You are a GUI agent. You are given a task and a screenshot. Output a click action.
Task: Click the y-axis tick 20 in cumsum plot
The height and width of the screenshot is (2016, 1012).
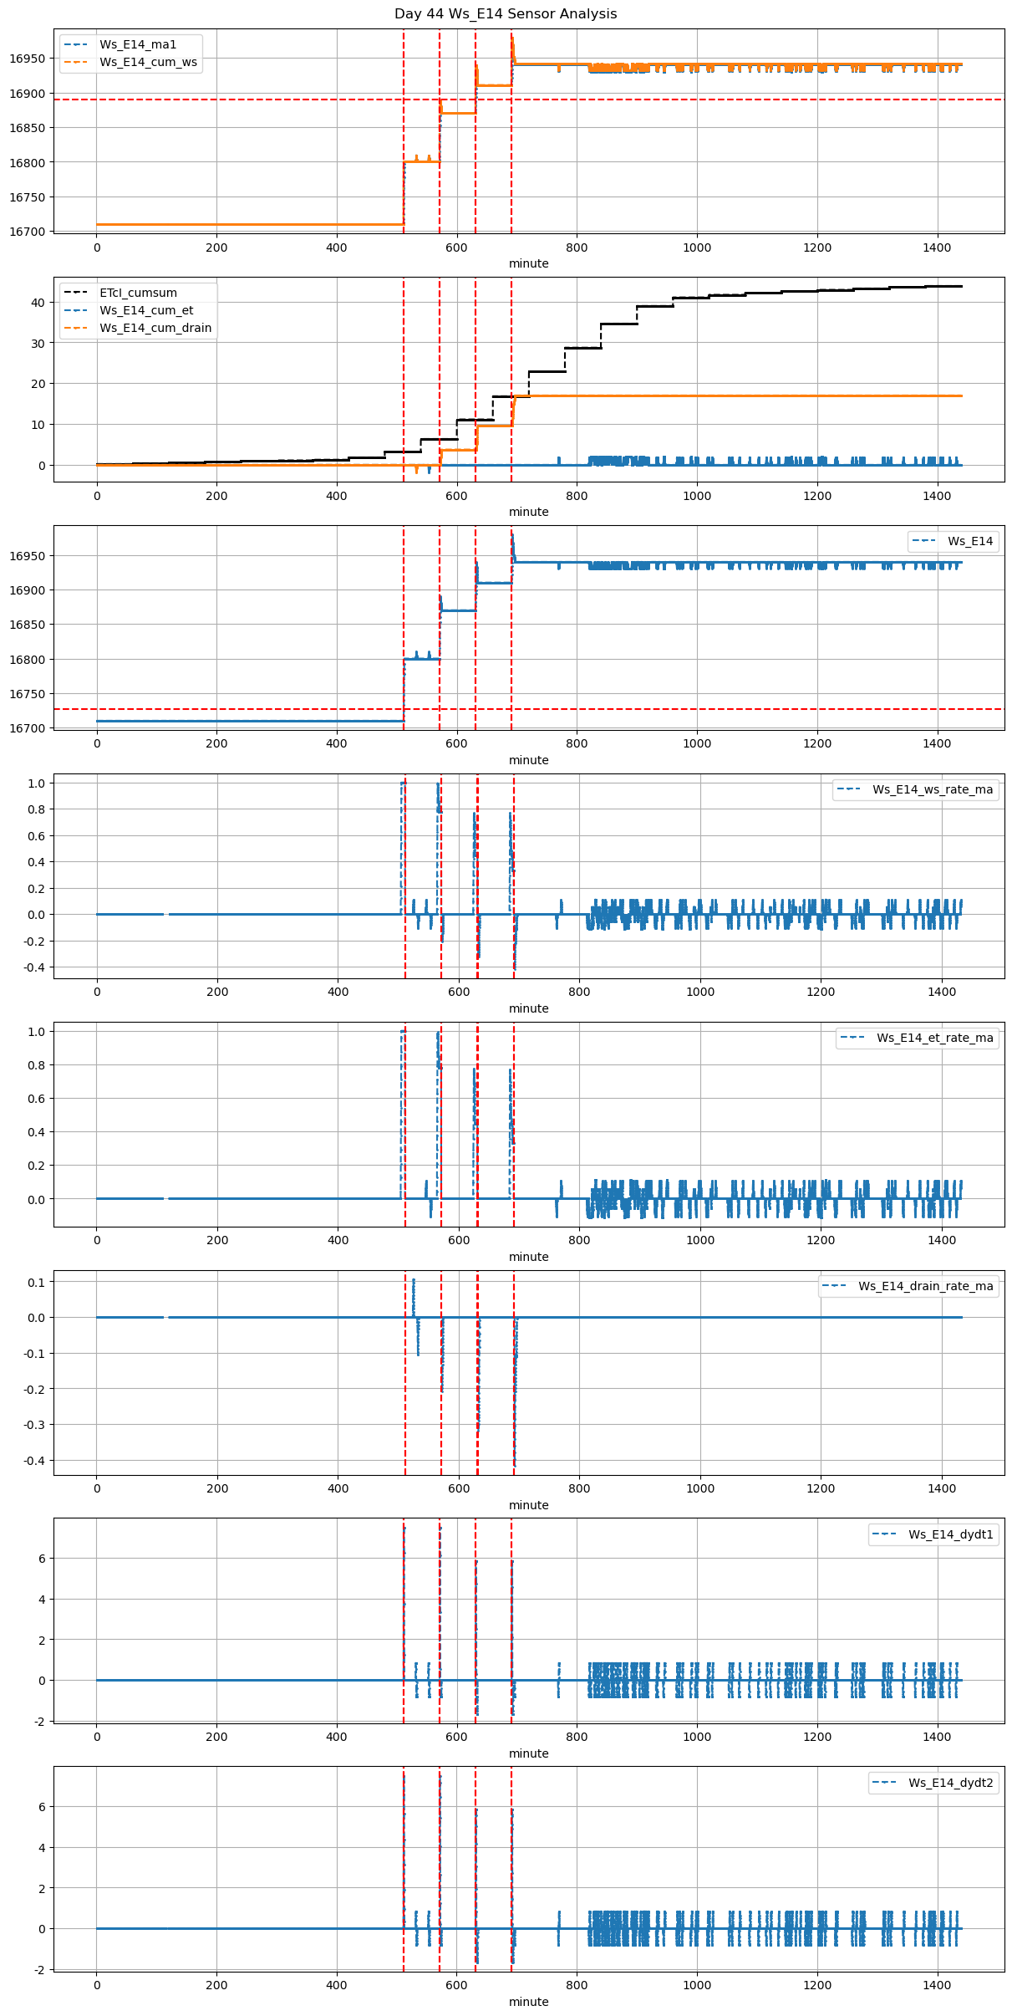38,384
